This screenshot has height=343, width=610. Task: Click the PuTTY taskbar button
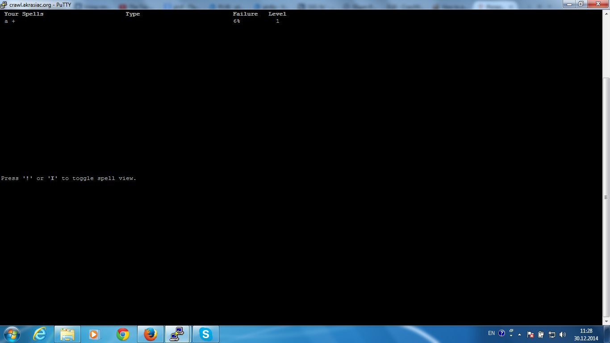[178, 334]
